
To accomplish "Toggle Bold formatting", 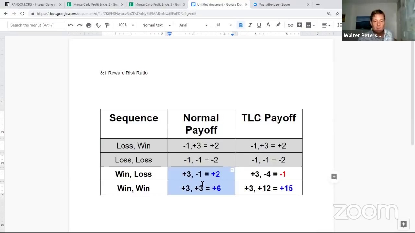I will click(x=241, y=25).
